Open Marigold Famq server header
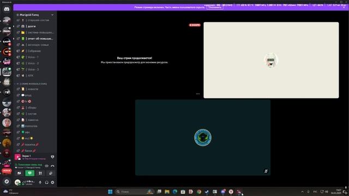The image size is (349, 196). coord(35,15)
